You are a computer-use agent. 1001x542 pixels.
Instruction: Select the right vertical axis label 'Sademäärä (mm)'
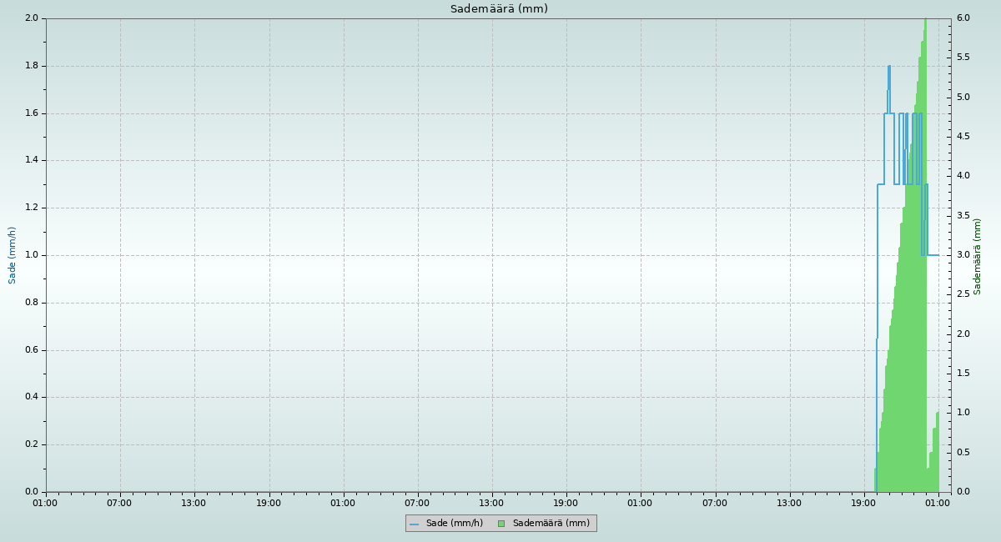click(978, 256)
